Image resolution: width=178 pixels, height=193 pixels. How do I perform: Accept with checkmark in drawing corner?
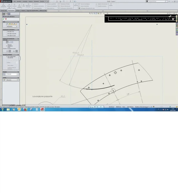pos(170,16)
